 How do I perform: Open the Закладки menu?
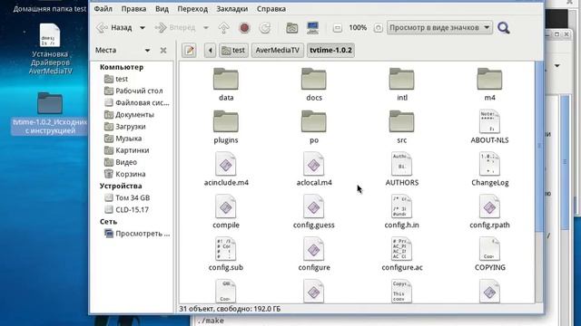tap(232, 8)
